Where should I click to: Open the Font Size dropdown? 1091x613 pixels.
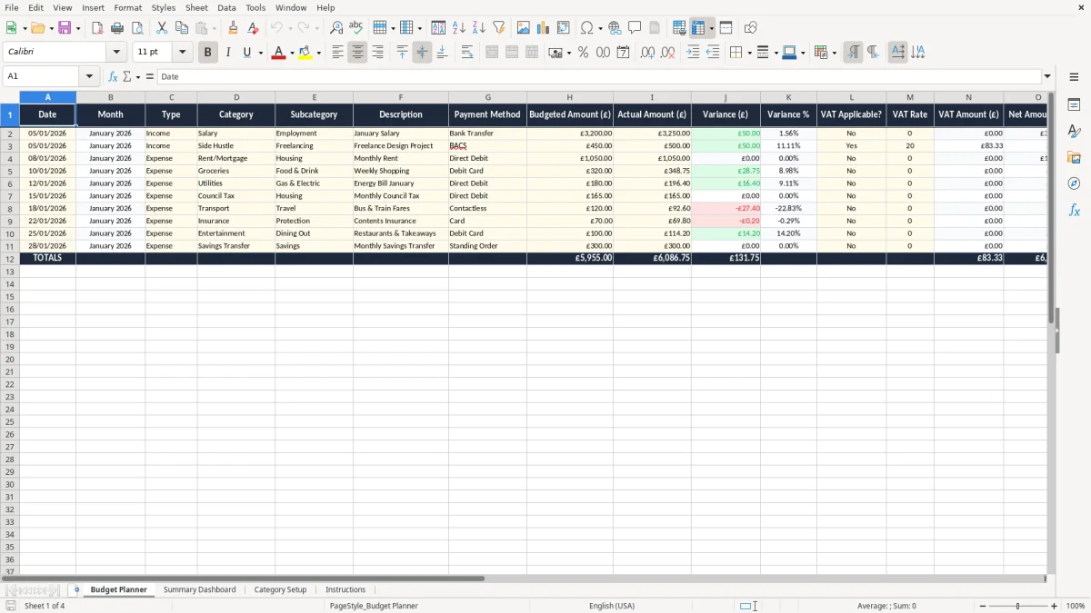(x=182, y=53)
